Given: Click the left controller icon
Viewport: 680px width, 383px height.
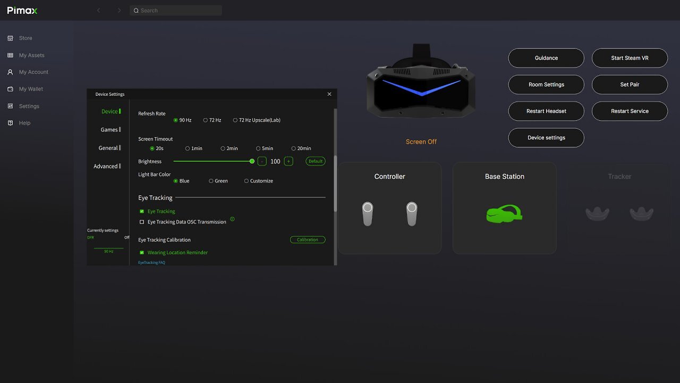Looking at the screenshot, I should [x=367, y=213].
